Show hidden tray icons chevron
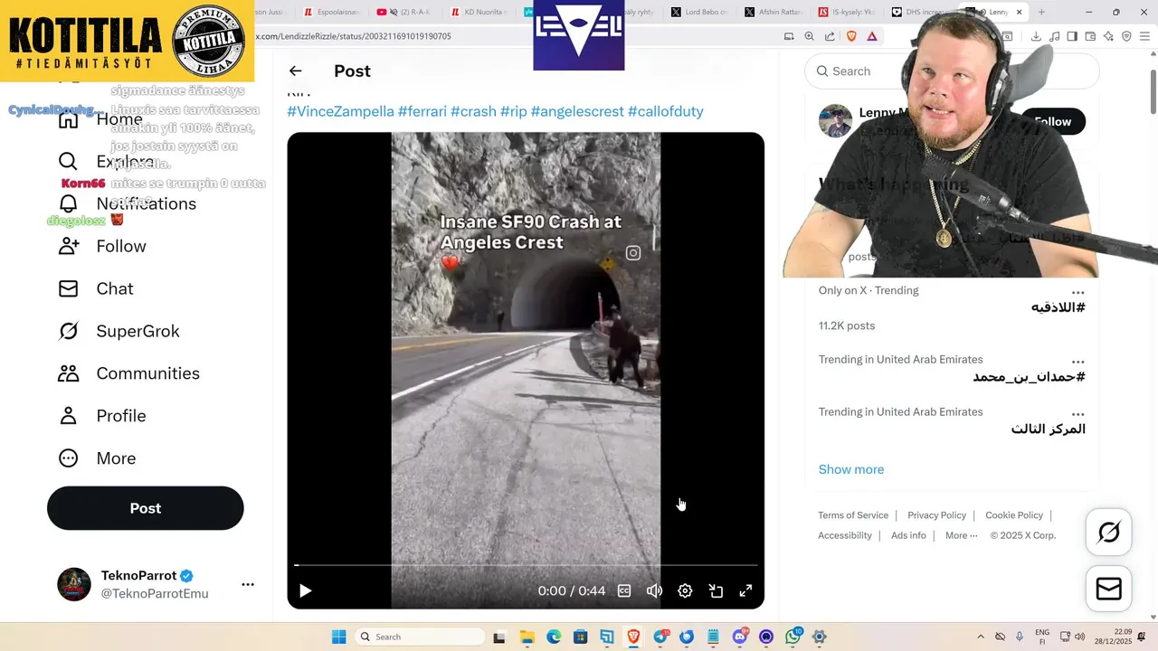The image size is (1158, 651). [x=981, y=637]
